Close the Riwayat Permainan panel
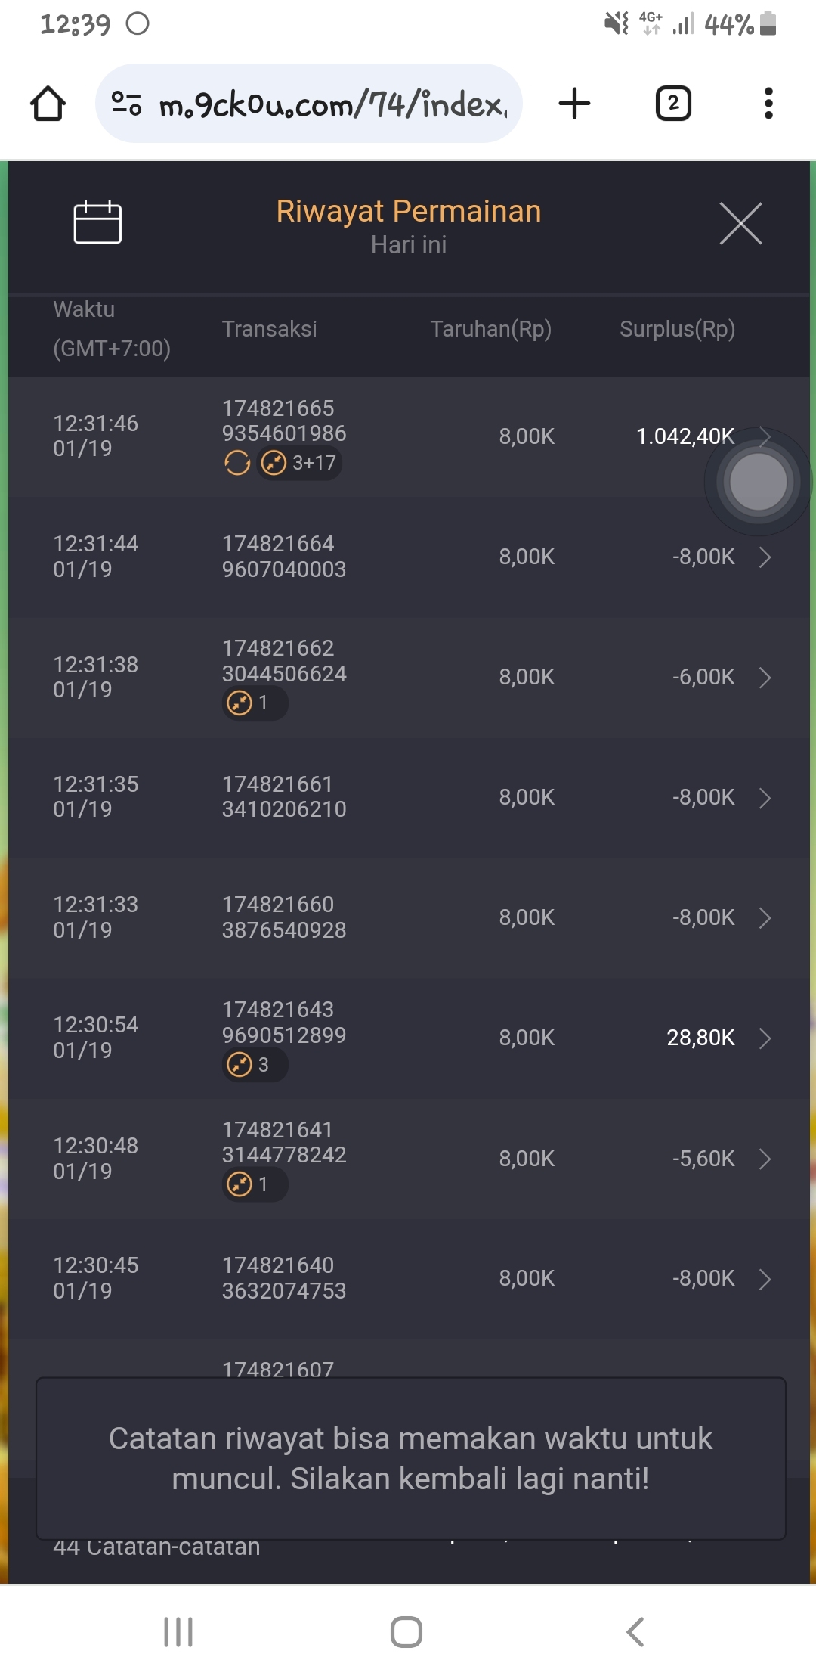The height and width of the screenshot is (1679, 816). 740,223
